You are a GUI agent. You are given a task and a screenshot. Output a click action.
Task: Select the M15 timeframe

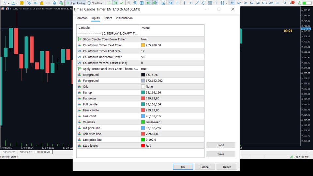click(x=264, y=3)
